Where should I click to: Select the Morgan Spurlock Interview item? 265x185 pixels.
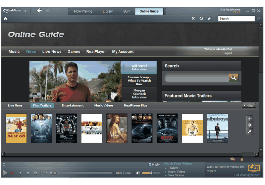(139, 94)
